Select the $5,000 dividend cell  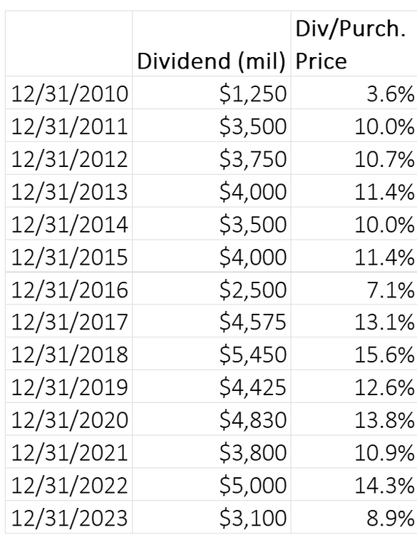point(212,484)
